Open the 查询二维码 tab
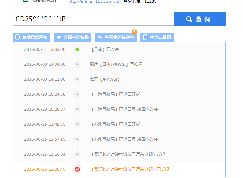243x178 pixels. [157, 37]
